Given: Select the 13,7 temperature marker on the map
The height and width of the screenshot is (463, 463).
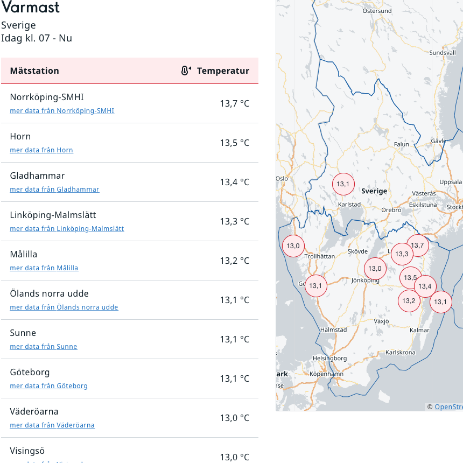Looking at the screenshot, I should (x=418, y=245).
